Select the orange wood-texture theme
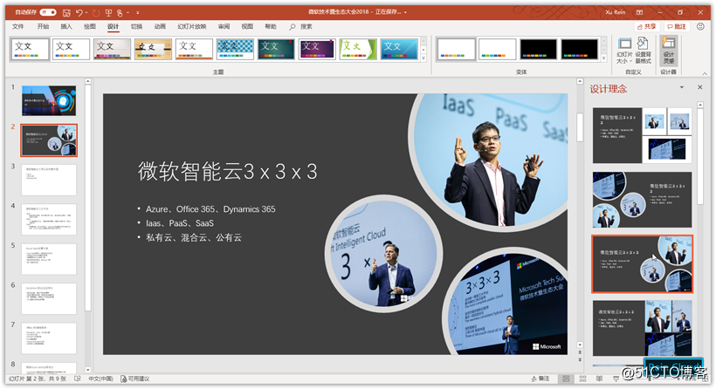This screenshot has height=389, width=716. click(153, 49)
